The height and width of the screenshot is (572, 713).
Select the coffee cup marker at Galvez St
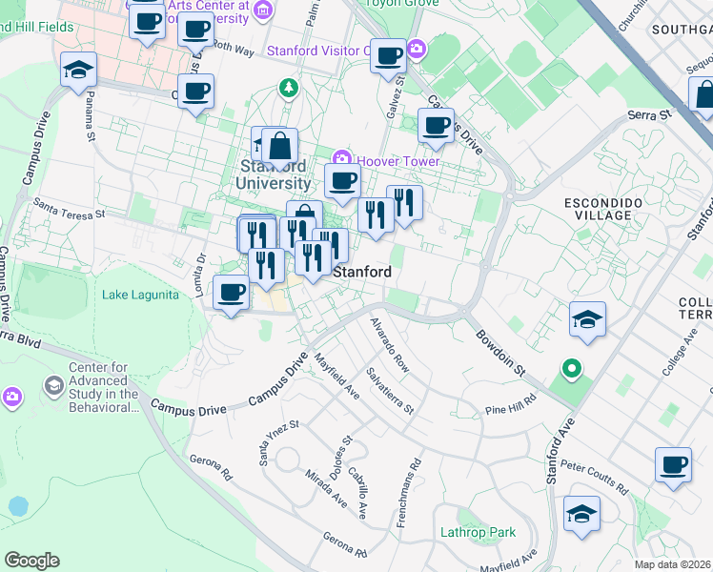(388, 57)
